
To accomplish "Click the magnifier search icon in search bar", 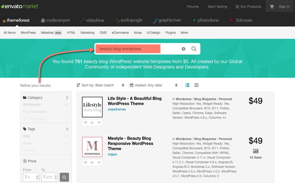I will point(194,49).
